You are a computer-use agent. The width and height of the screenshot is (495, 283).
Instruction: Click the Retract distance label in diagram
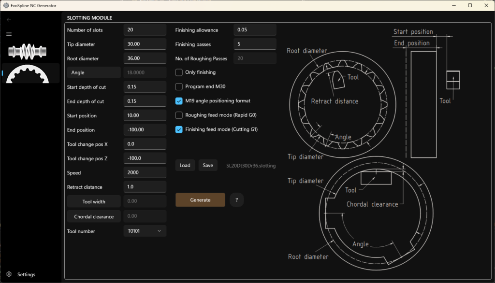[335, 101]
